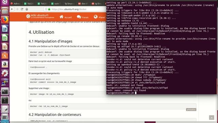
Task: Open Ubuntu Software center icon
Action: click(5, 55)
